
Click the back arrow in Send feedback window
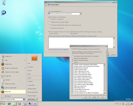click(x=46, y=5)
